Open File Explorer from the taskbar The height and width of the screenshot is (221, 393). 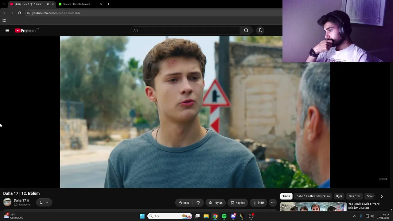tap(206, 216)
